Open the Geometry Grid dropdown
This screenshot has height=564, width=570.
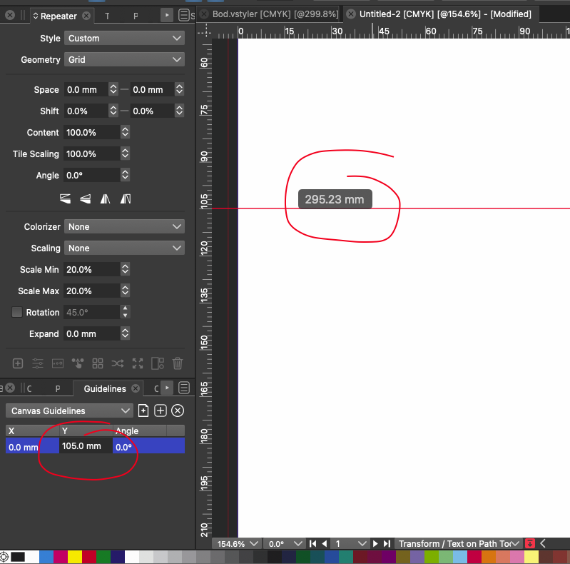pyautogui.click(x=124, y=60)
